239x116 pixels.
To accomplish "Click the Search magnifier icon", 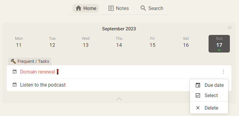I will click(143, 8).
